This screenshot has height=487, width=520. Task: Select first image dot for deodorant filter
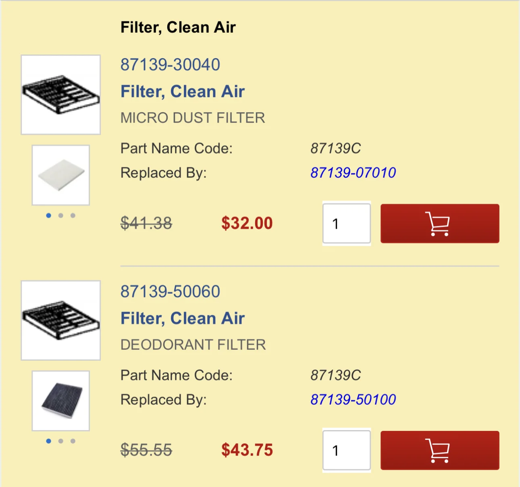click(x=49, y=441)
